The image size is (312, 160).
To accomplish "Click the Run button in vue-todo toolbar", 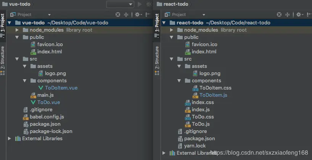I will point(140,4).
